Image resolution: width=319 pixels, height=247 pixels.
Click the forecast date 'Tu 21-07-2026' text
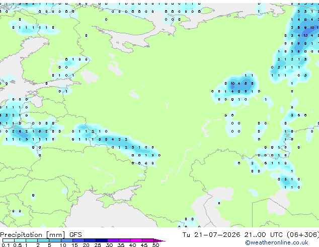pos(211,234)
